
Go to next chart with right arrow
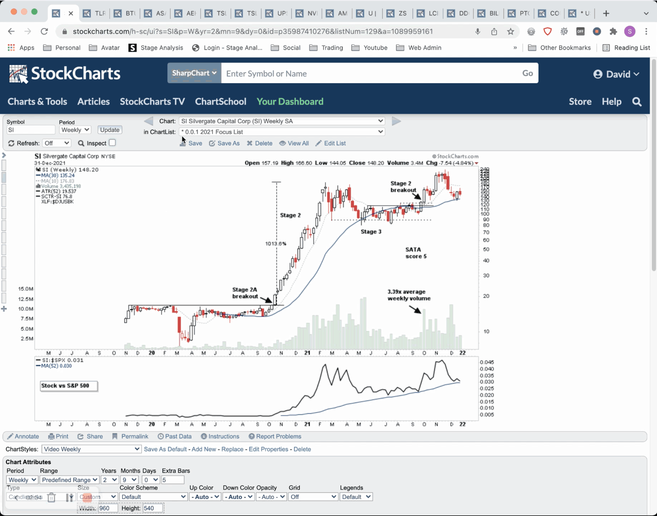tap(396, 121)
